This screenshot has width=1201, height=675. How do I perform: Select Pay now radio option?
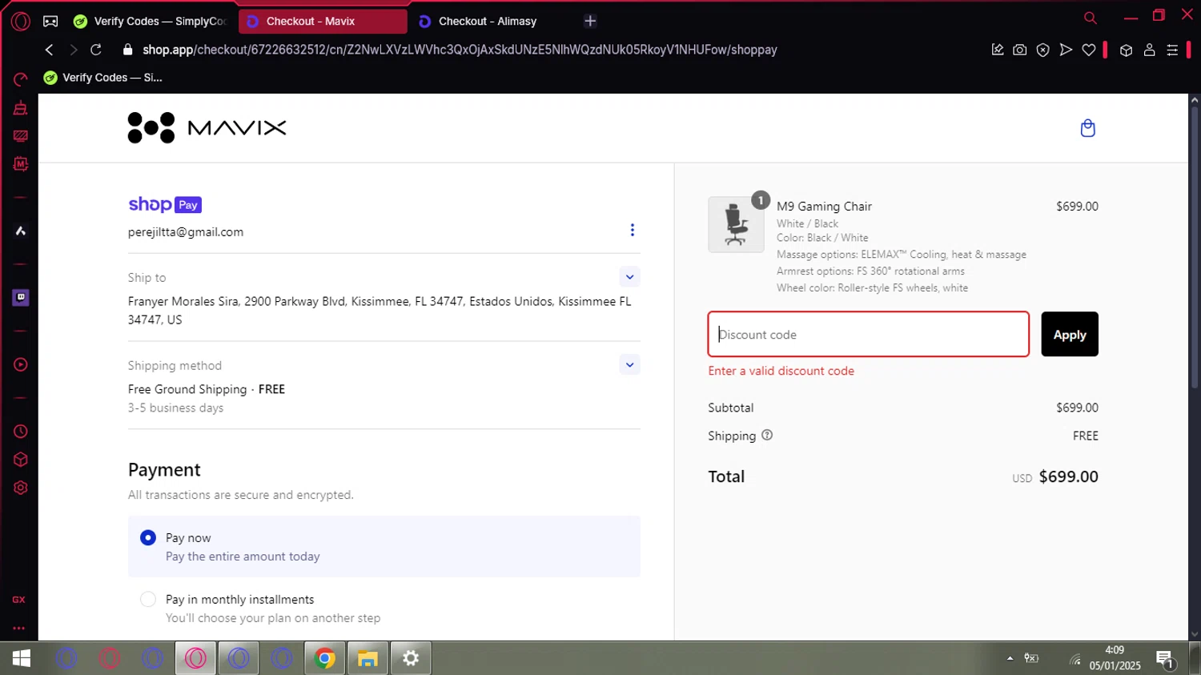click(148, 538)
